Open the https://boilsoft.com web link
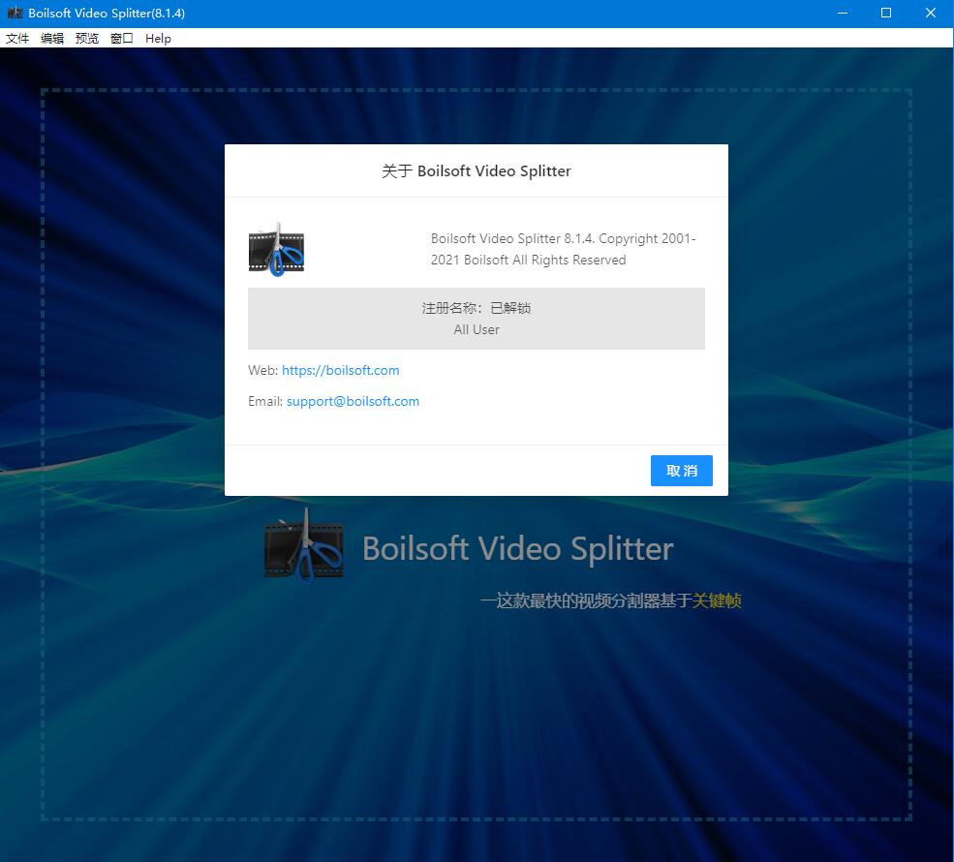The width and height of the screenshot is (954, 862). click(x=341, y=371)
